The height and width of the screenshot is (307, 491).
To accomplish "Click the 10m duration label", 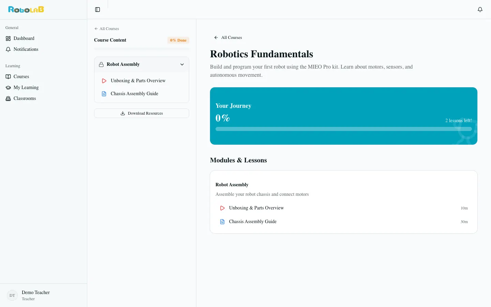I will pos(464,208).
